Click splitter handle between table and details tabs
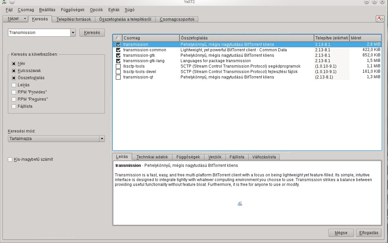Image resolution: width=388 pixels, height=243 pixels. 246,152
